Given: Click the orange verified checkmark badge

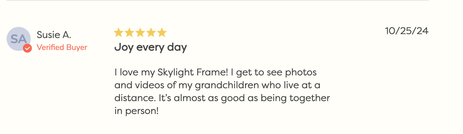Looking at the screenshot, I should (27, 48).
